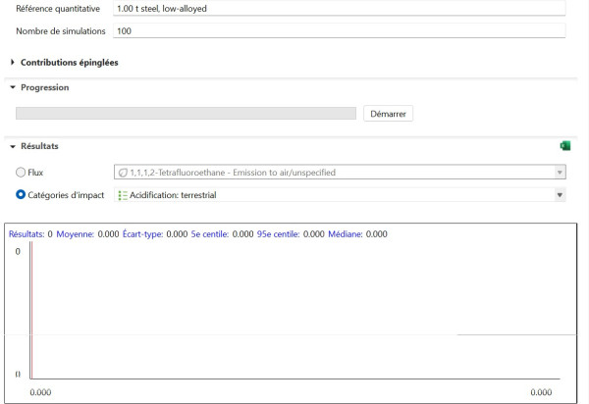Click the Nombre de simulations field
This screenshot has height=404, width=589.
tap(339, 30)
